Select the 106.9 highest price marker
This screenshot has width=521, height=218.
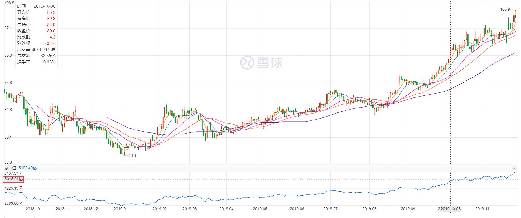coord(505,10)
